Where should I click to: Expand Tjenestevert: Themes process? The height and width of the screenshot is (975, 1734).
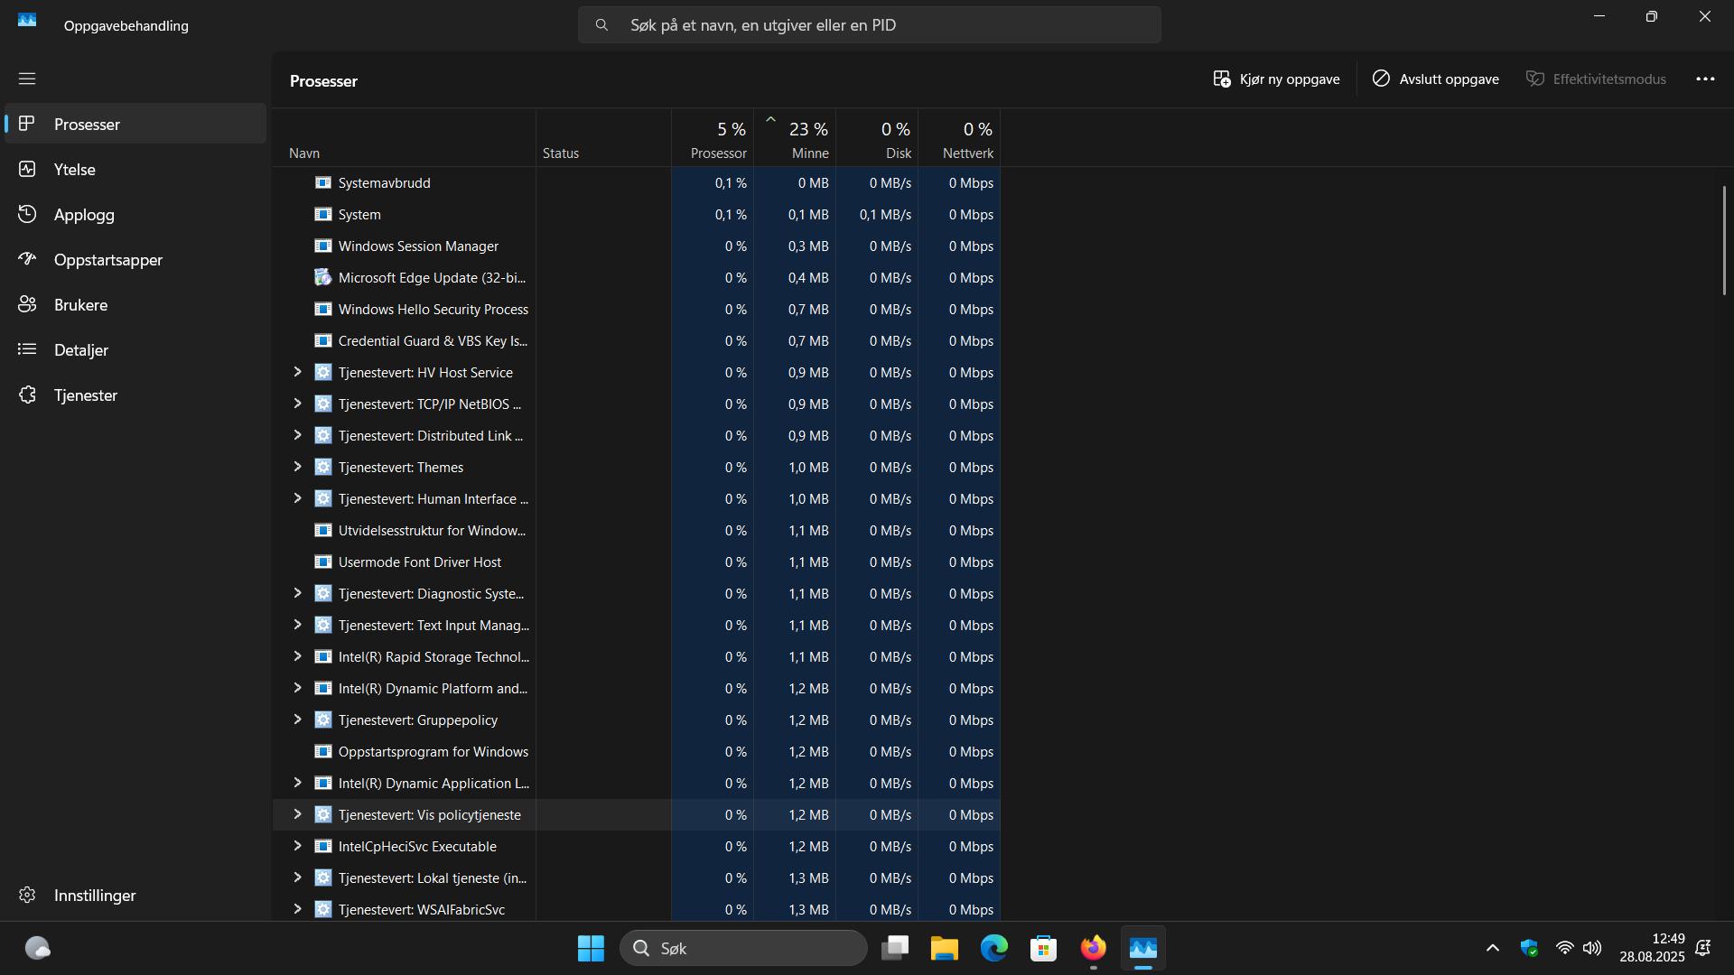click(x=297, y=467)
